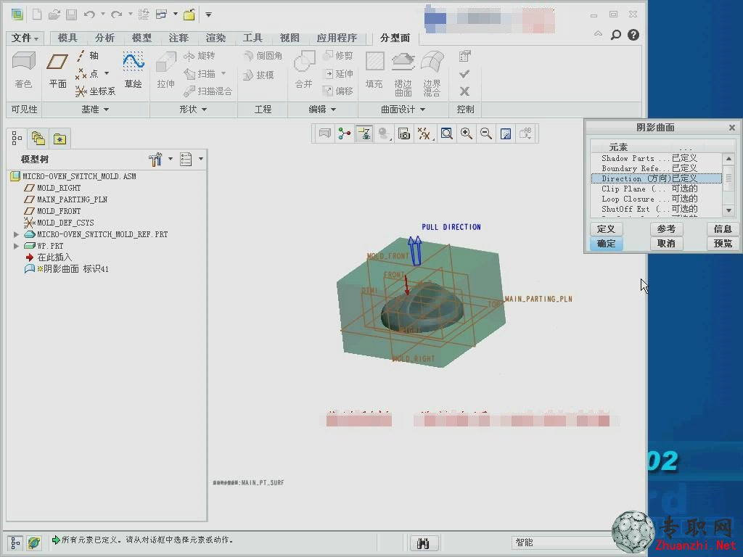The width and height of the screenshot is (743, 557).
Task: Select the Sketch (草绘) tool
Action: [134, 70]
